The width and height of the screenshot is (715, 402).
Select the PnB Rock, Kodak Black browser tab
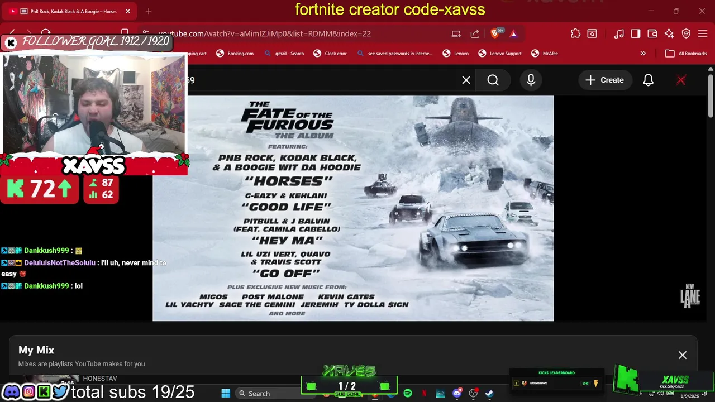70,11
